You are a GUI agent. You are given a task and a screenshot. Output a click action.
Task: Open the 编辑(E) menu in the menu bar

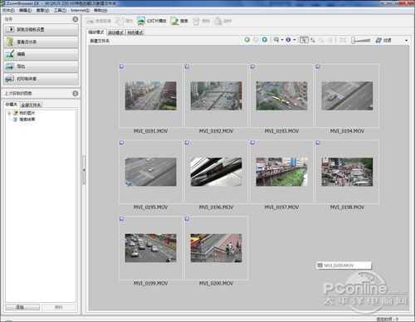(x=25, y=10)
